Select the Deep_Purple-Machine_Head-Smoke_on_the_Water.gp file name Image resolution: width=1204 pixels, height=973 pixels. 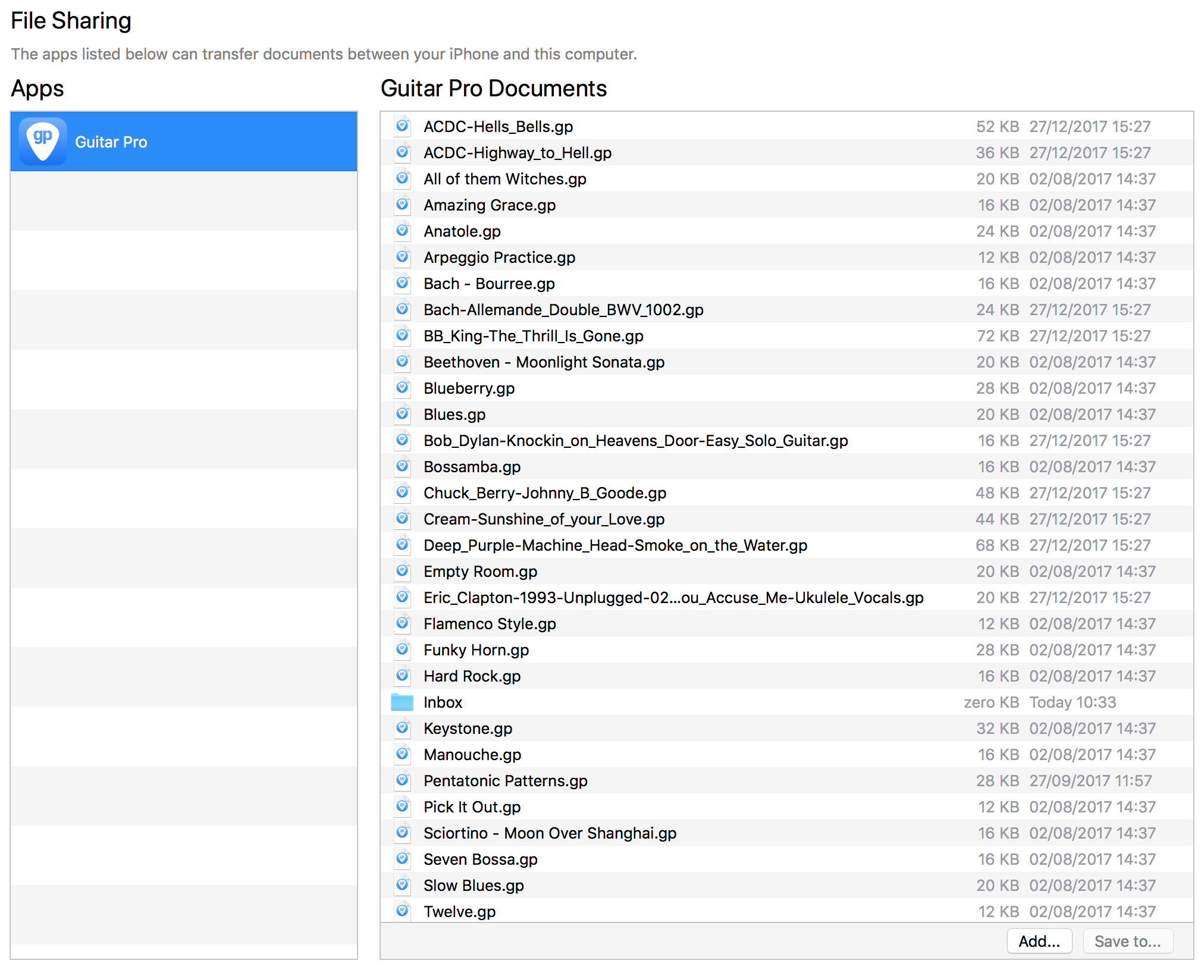click(x=616, y=545)
